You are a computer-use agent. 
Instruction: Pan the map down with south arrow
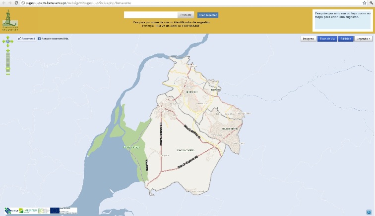tap(7, 46)
